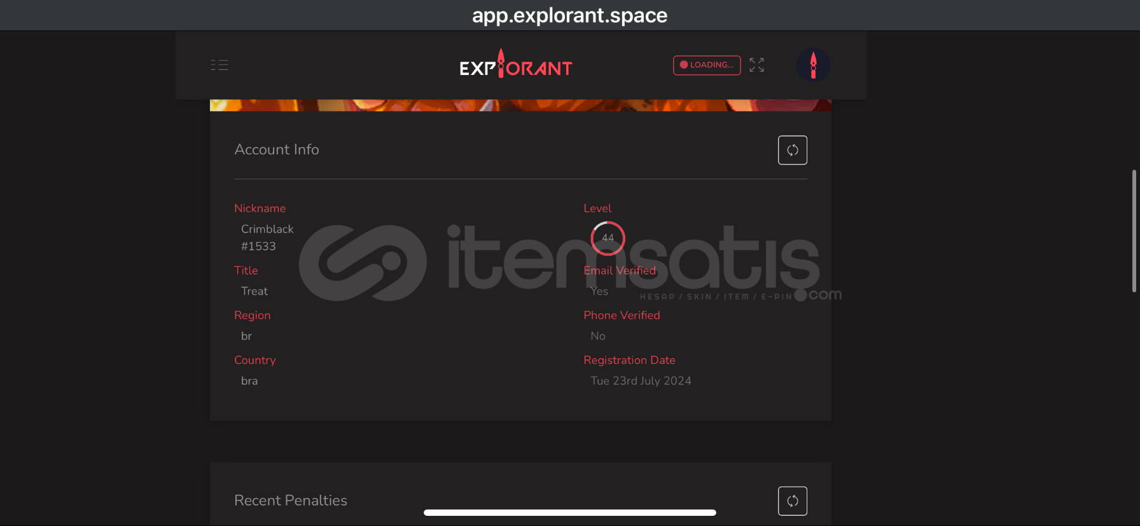This screenshot has height=526, width=1140.
Task: Click the page scrollbar on right edge
Action: tap(1134, 231)
